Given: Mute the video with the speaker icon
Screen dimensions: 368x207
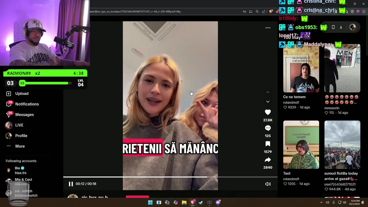Looking at the screenshot, I should coord(268,184).
